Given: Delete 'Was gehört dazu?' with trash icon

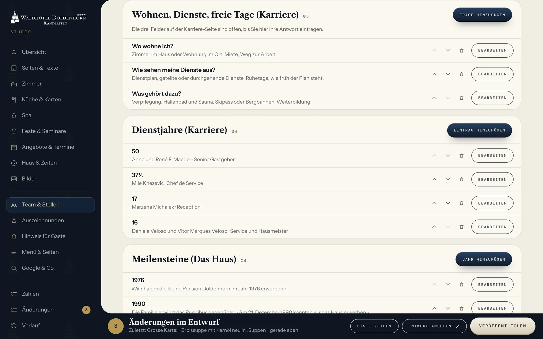Looking at the screenshot, I should tap(462, 98).
